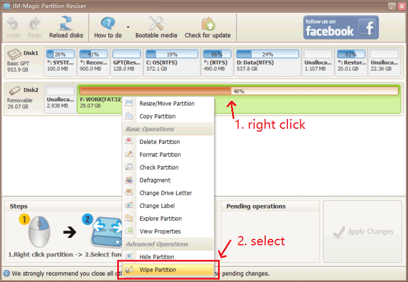Click the Hide Partition icon

click(129, 256)
